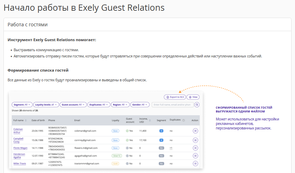Expand the Region filter dropdown
The image size is (295, 173).
click(x=121, y=104)
